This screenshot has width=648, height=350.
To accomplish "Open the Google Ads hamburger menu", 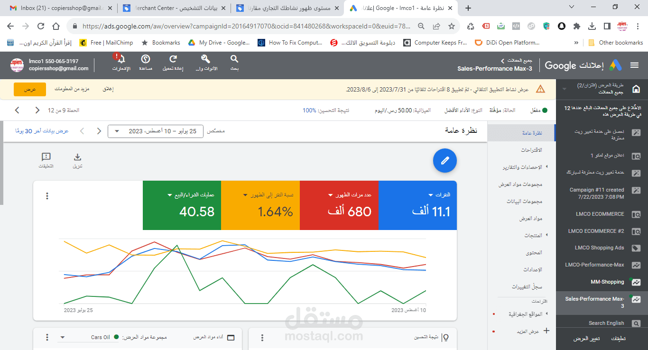I will tap(634, 65).
